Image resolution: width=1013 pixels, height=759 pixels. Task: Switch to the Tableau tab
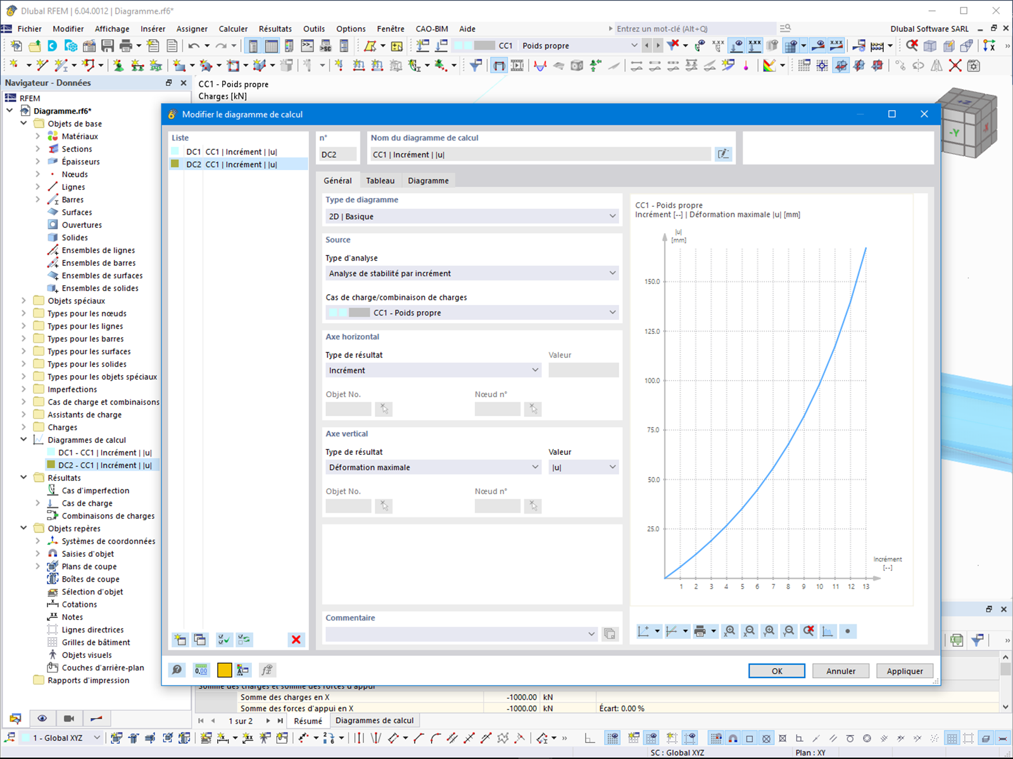[380, 180]
